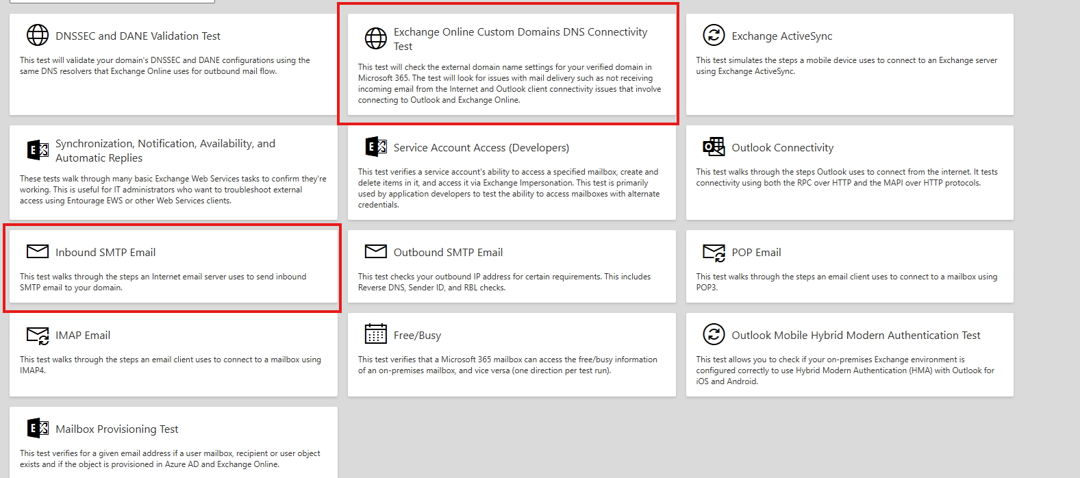Viewport: 1080px width, 478px height.
Task: Click the sync icon next to Exchange ActiveSync
Action: point(714,35)
